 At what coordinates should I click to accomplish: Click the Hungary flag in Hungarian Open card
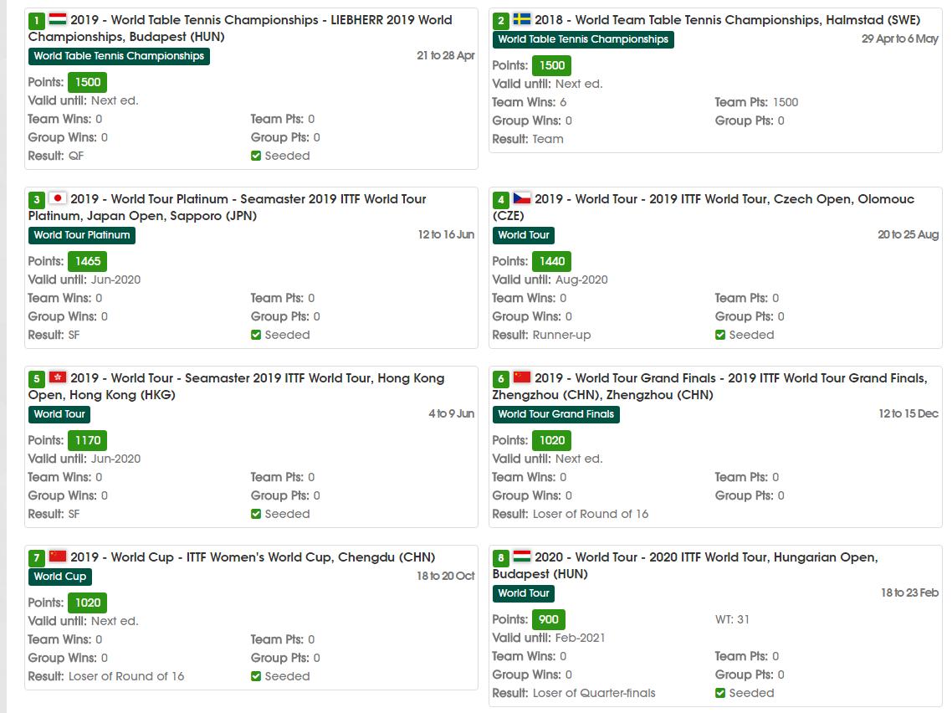click(x=522, y=557)
